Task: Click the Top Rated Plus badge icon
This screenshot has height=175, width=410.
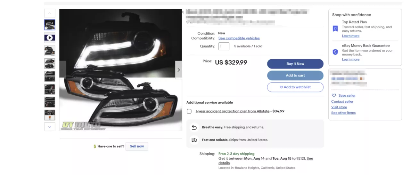Action: click(335, 29)
